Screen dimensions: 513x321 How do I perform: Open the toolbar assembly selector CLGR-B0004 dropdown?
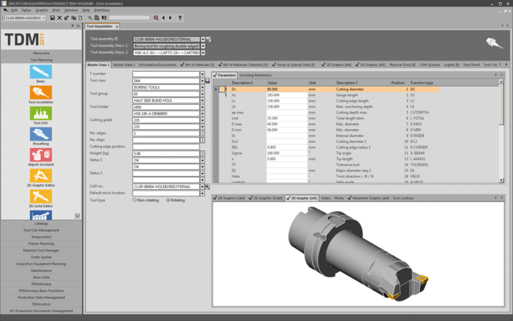(x=43, y=18)
